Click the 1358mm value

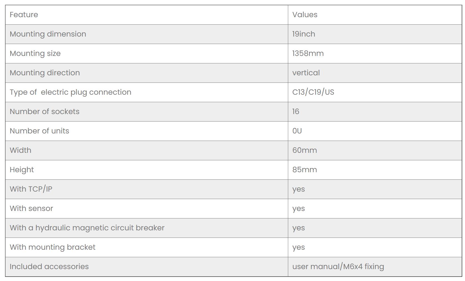[x=308, y=53]
